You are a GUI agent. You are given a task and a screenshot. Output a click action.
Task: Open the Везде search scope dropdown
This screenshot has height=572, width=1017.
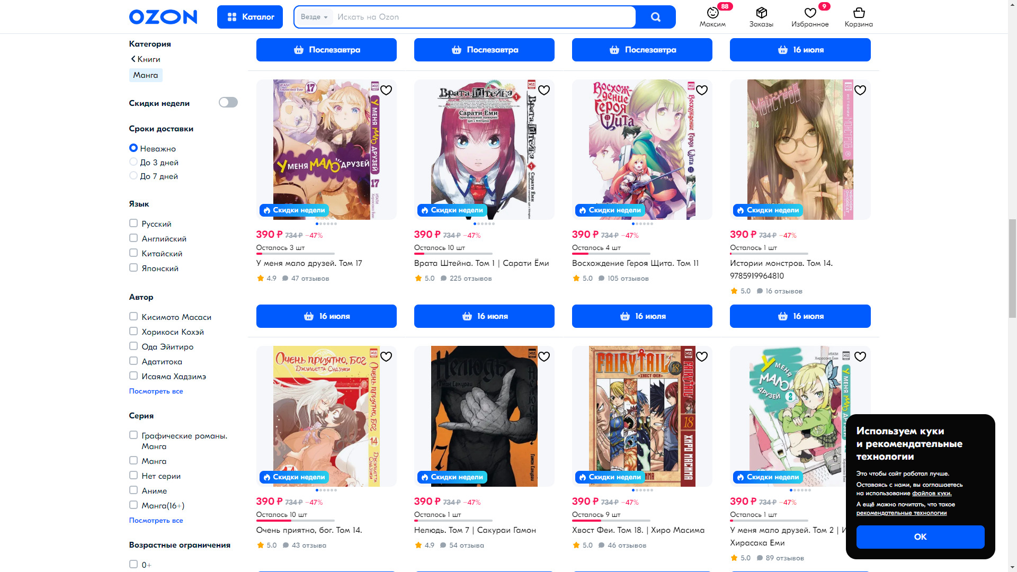(314, 17)
